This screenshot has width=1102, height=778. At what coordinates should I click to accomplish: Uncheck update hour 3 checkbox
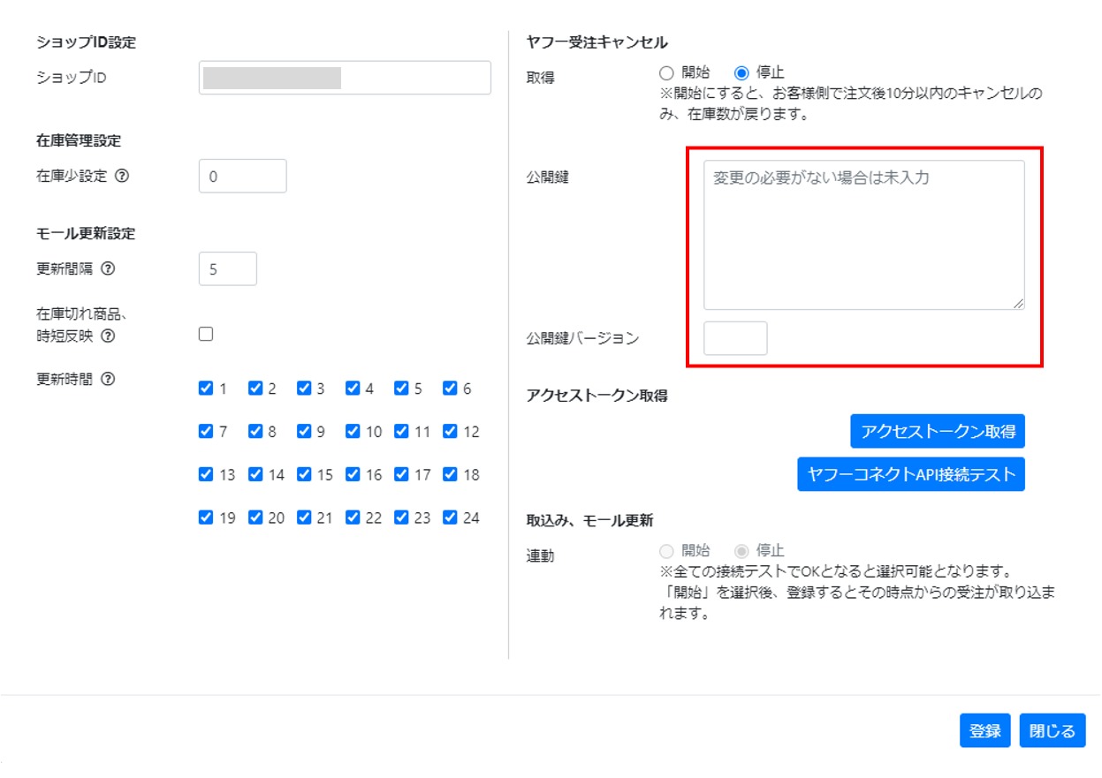click(304, 388)
